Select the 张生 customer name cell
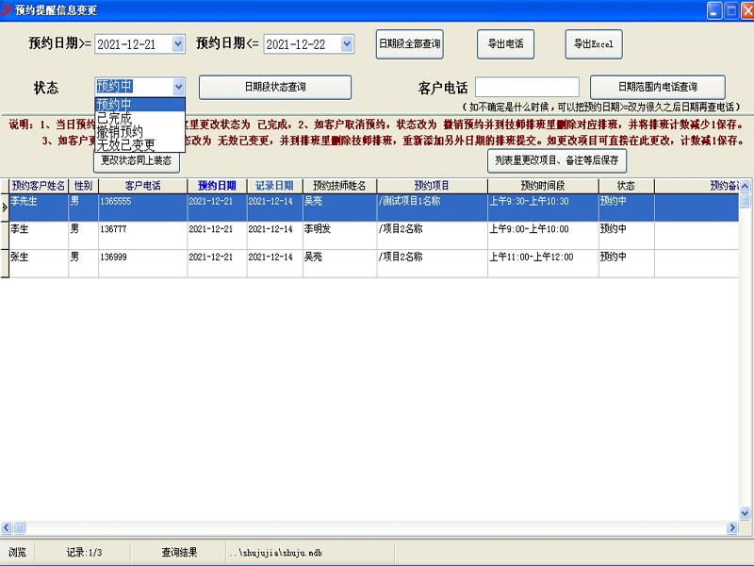This screenshot has height=566, width=754. click(x=39, y=263)
